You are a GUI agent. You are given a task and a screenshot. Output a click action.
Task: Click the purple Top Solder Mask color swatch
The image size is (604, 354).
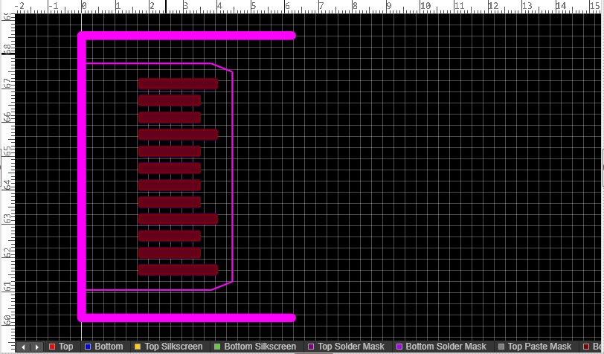[x=311, y=347]
